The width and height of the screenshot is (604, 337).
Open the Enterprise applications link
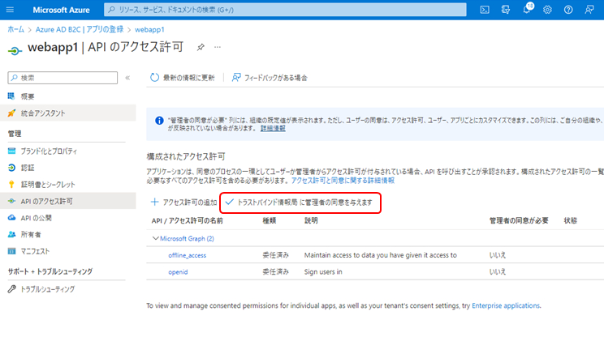coord(506,305)
